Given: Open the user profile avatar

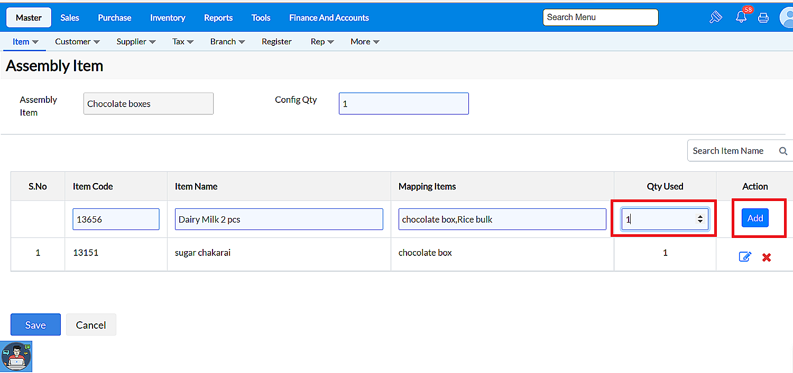Looking at the screenshot, I should tap(787, 17).
